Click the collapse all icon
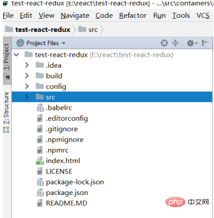The height and width of the screenshot is (218, 214). point(175,43)
